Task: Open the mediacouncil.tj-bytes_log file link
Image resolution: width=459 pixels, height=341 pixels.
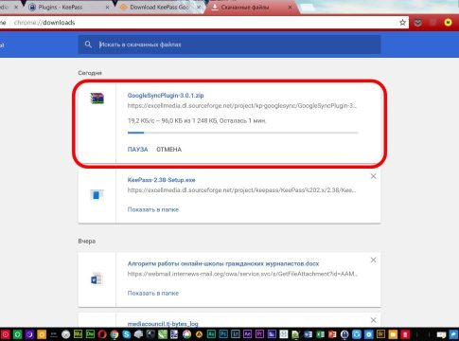Action: (163, 324)
